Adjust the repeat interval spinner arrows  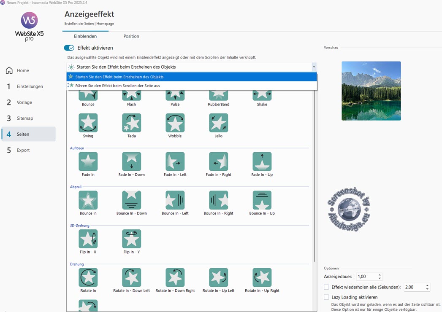(x=427, y=287)
